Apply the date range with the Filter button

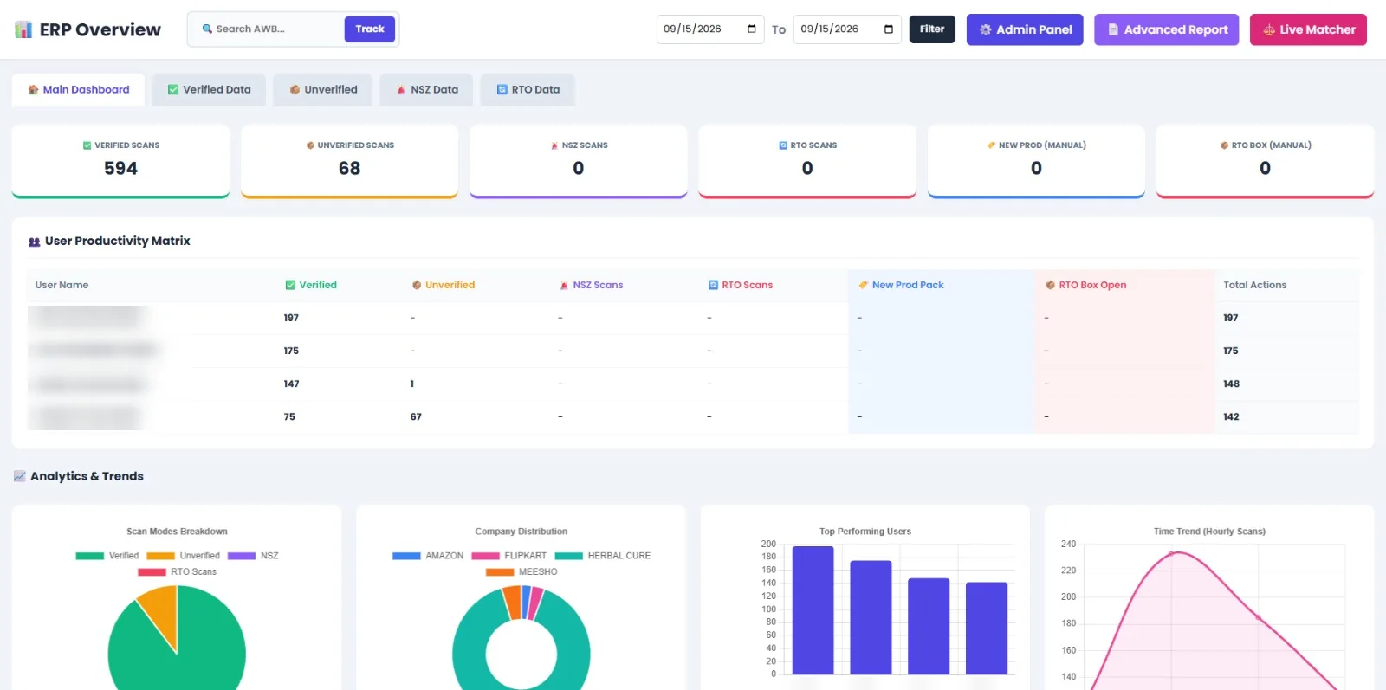coord(932,29)
